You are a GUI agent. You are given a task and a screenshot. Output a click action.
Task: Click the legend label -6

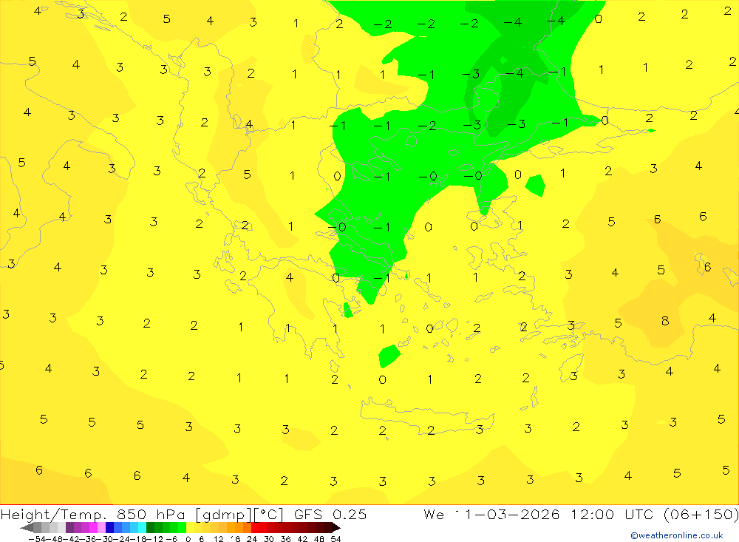171,539
